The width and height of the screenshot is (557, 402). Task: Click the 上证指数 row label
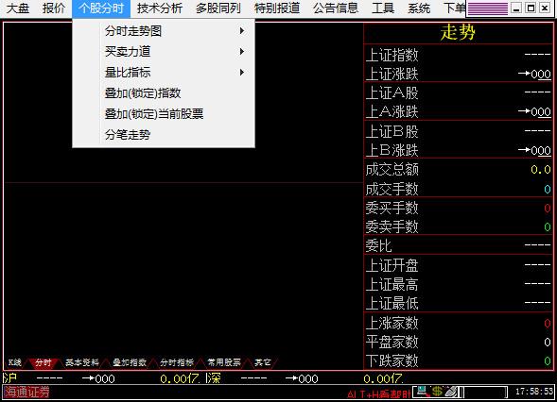(x=392, y=55)
